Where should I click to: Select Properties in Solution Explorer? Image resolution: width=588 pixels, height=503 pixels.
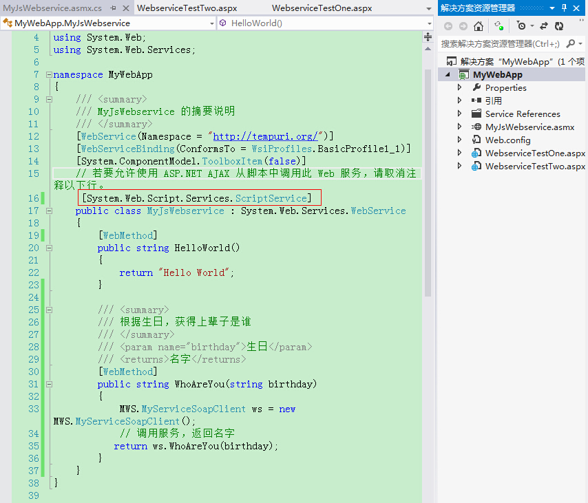click(x=506, y=87)
